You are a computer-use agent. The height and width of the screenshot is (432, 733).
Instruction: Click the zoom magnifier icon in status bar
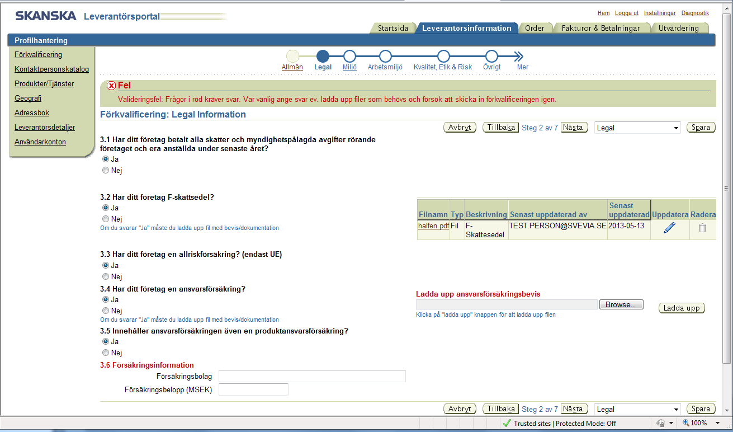[x=686, y=423]
